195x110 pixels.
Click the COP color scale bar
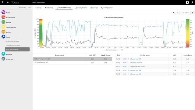point(188,33)
